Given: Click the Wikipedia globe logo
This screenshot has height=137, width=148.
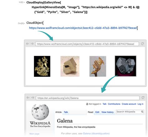Looking at the screenshot, I should [x=40, y=112].
